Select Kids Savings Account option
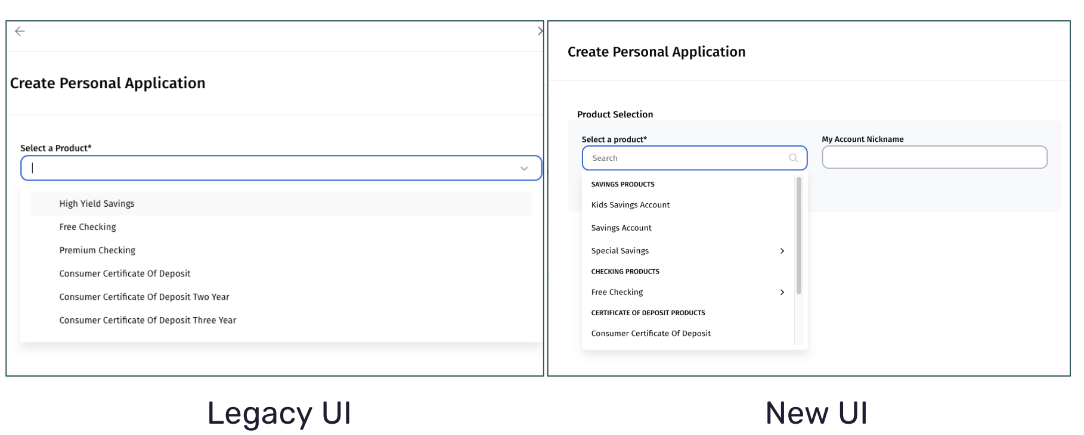 tap(630, 205)
